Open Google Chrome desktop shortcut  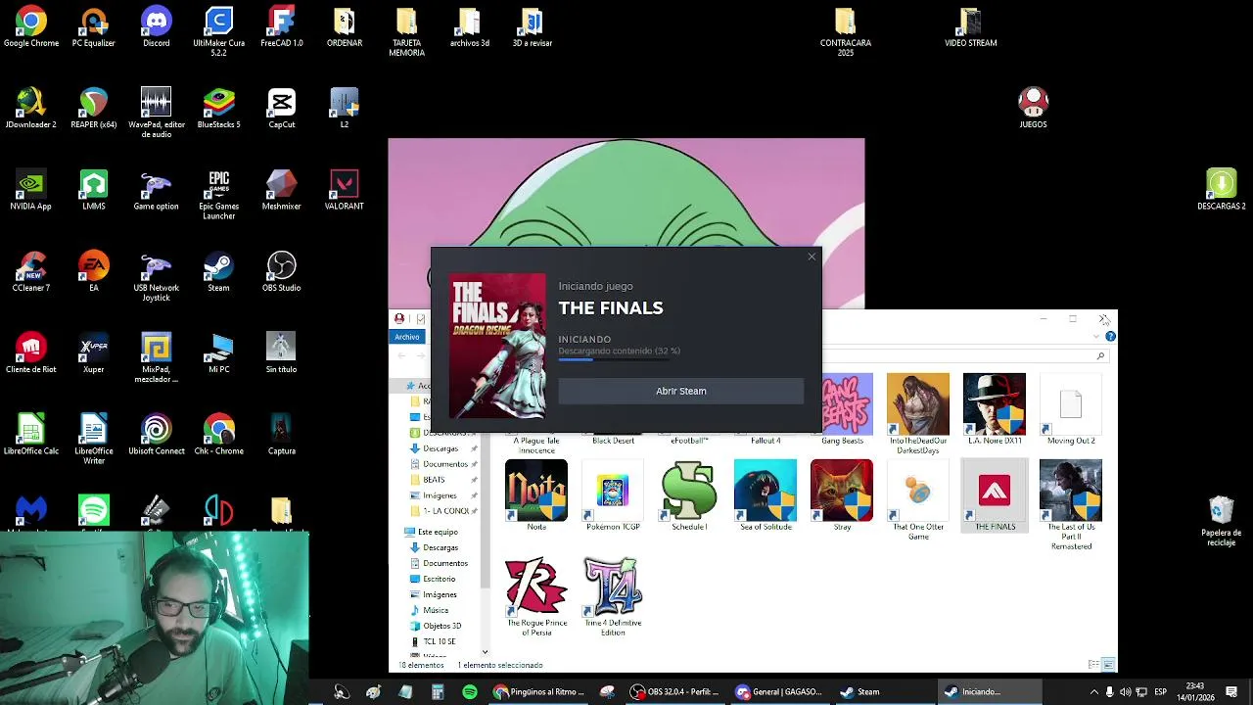click(x=31, y=27)
